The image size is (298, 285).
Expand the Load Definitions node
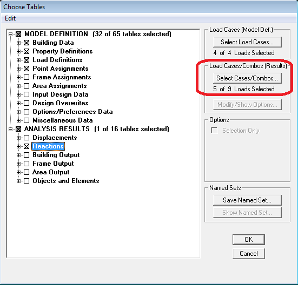tap(18, 60)
